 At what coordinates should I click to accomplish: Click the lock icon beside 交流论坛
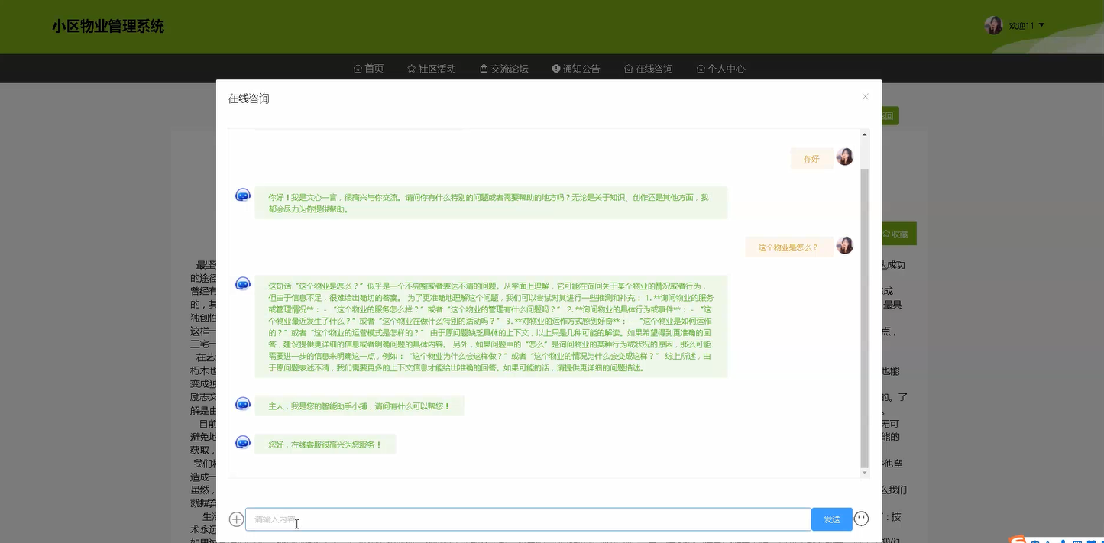(x=482, y=68)
